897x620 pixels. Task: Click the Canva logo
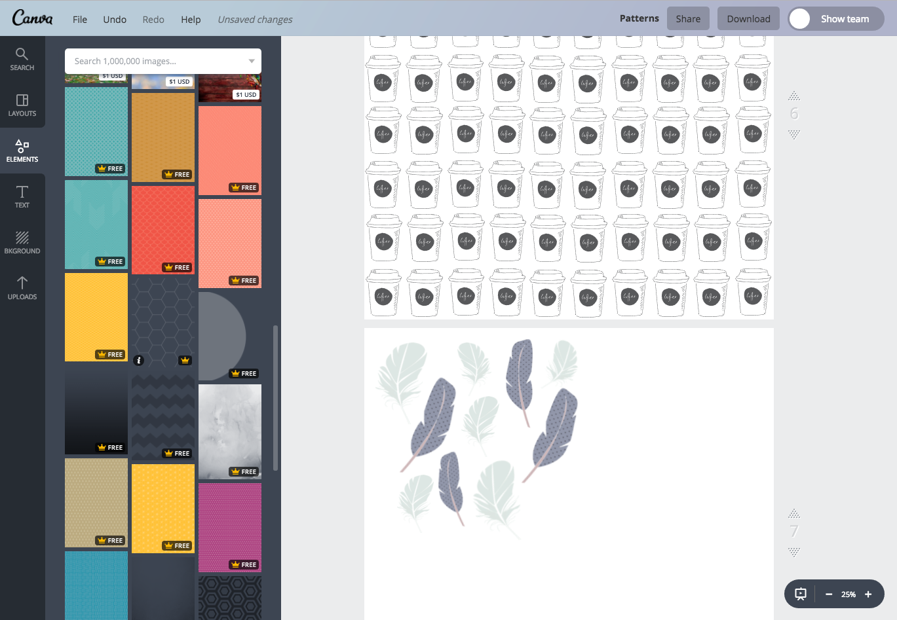33,18
